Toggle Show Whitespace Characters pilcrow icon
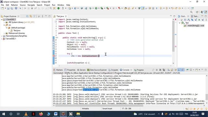 pyautogui.click(x=157, y=8)
